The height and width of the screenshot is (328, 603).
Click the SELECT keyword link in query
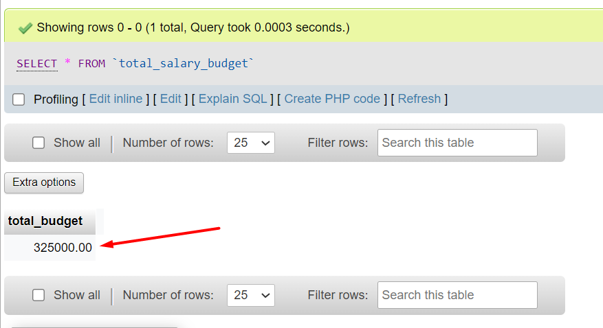pyautogui.click(x=37, y=63)
